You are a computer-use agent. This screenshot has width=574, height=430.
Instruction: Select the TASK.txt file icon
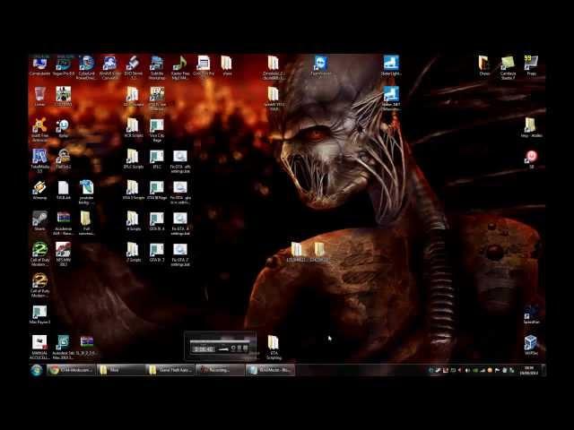coord(64,190)
